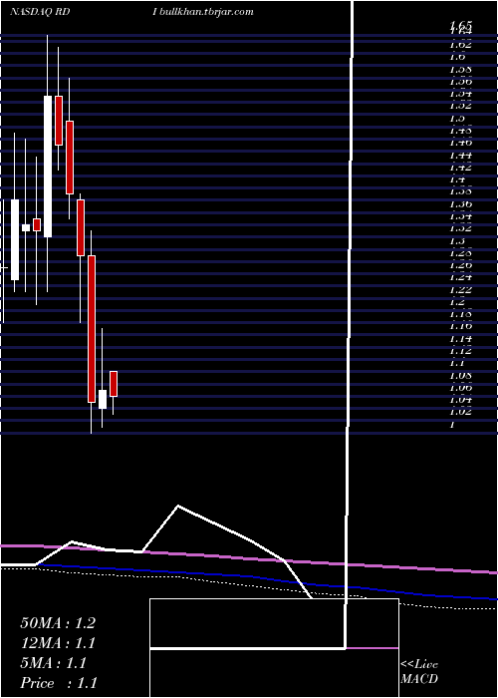Image resolution: width=498 pixels, height=698 pixels.
Task: Click the 1.42 price axis label
Action: point(460,168)
